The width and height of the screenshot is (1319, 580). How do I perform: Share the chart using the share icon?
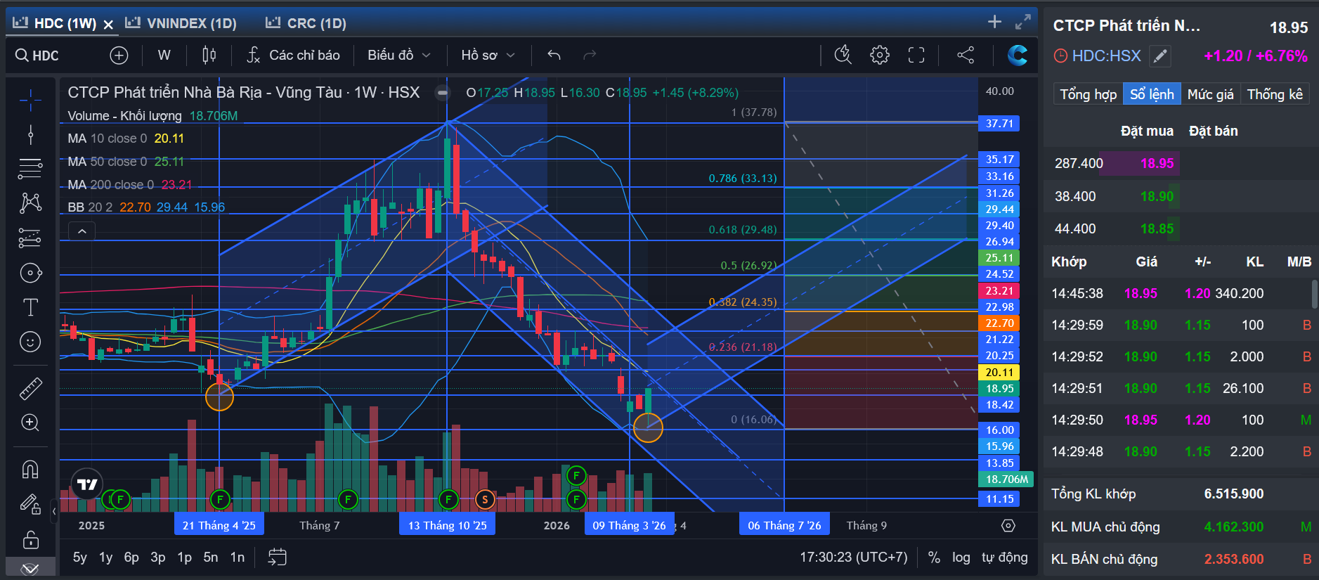click(966, 55)
